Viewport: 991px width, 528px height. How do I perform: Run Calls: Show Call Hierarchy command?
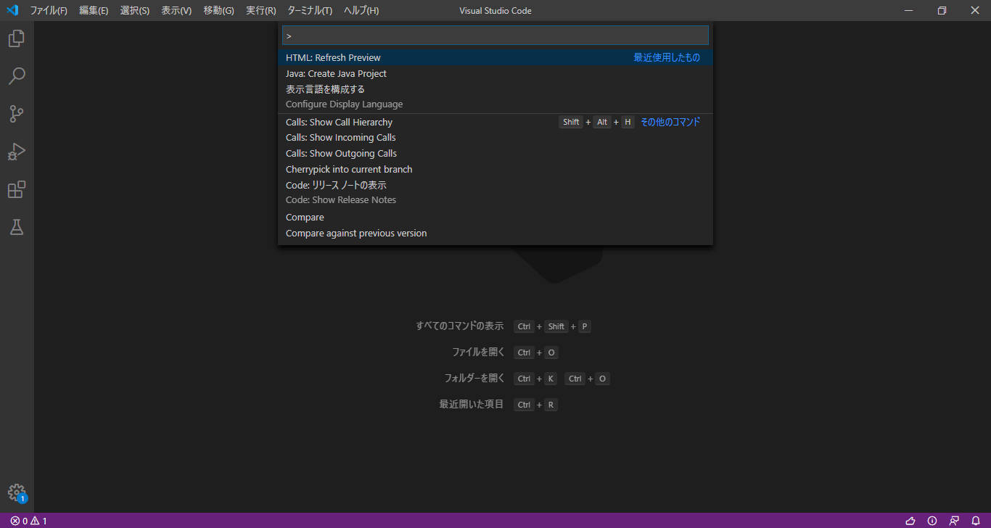coord(495,122)
